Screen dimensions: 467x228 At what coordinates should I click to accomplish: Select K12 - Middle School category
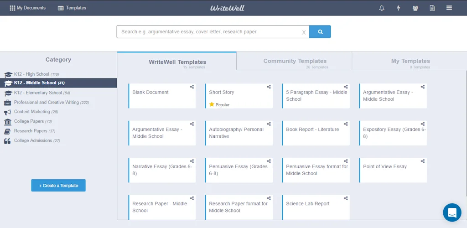click(x=58, y=83)
